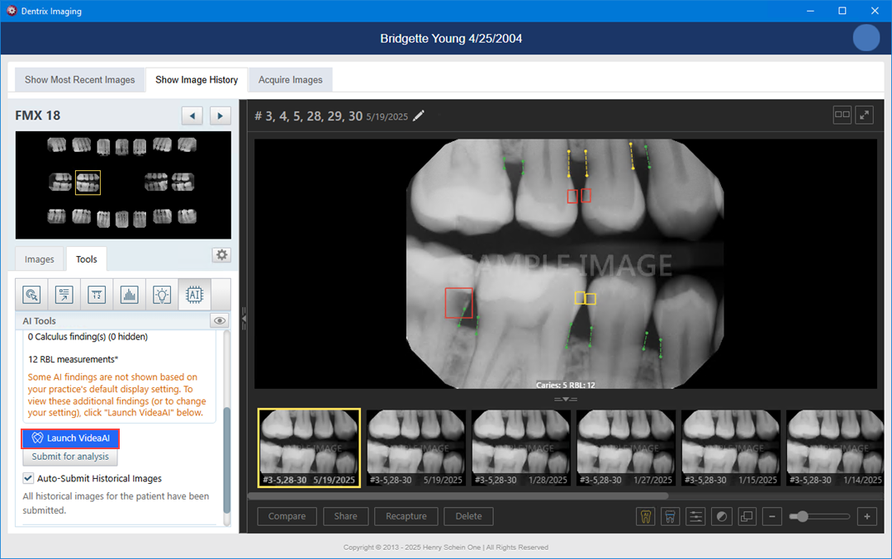Zoom out with the minus button
The height and width of the screenshot is (559, 892).
(772, 516)
